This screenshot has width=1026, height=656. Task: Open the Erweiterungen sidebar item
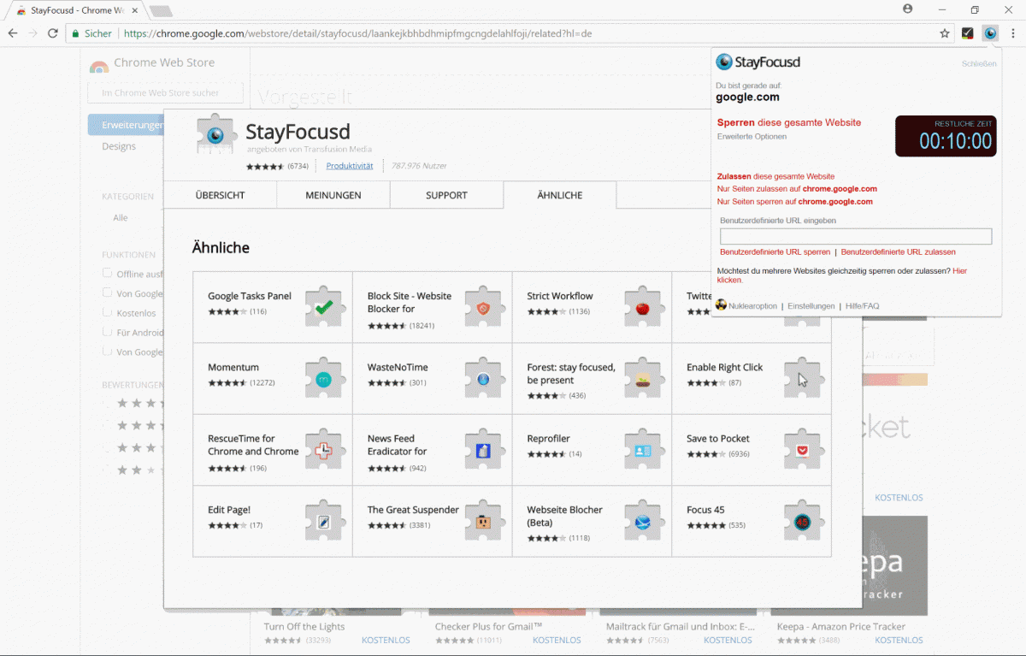tap(127, 125)
